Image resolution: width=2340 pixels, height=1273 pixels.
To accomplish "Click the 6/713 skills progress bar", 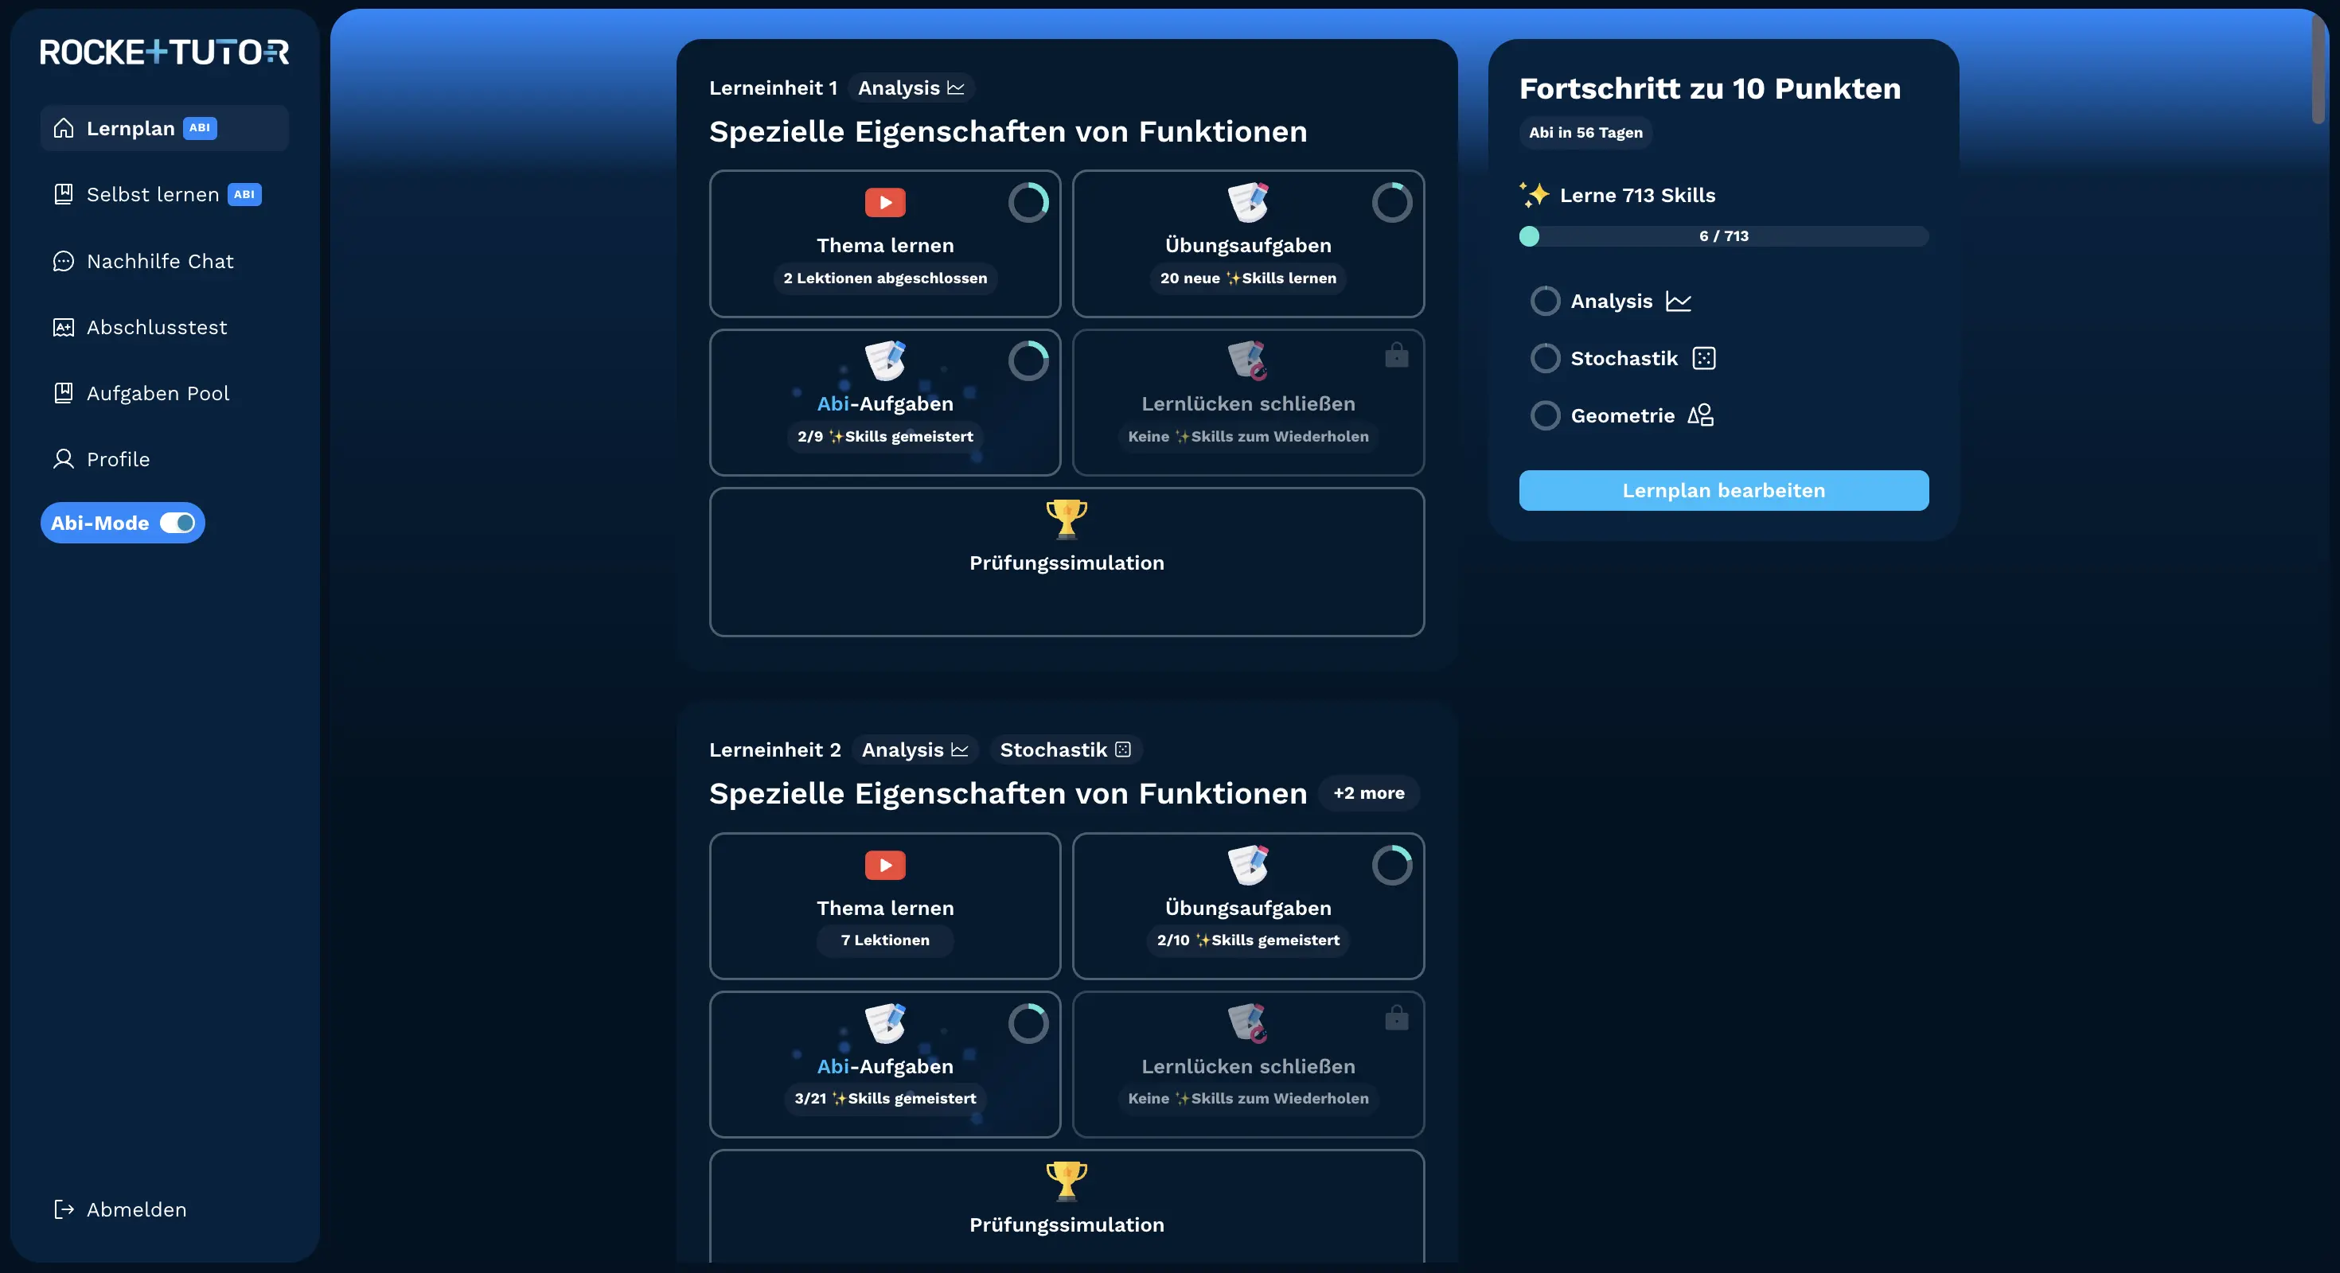I will coord(1722,236).
